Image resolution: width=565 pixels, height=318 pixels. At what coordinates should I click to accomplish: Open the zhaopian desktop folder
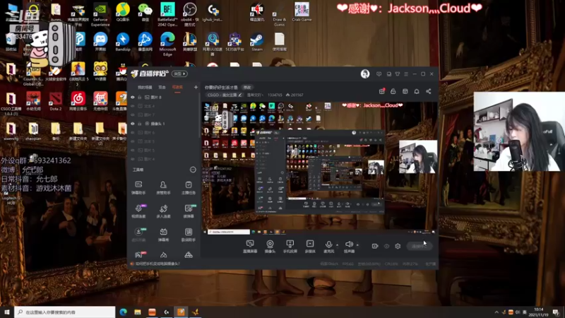33,131
